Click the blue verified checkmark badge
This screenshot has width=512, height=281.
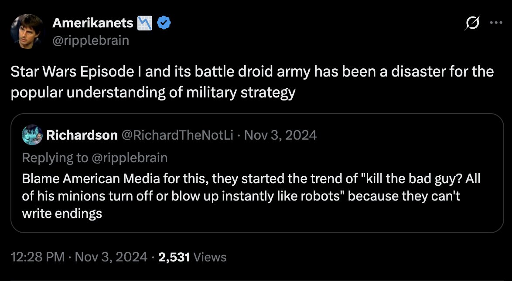[x=163, y=23]
